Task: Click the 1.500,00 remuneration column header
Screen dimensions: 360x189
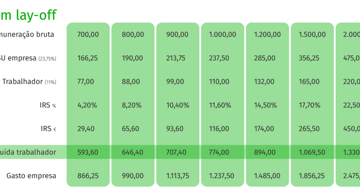Action: [x=312, y=34]
